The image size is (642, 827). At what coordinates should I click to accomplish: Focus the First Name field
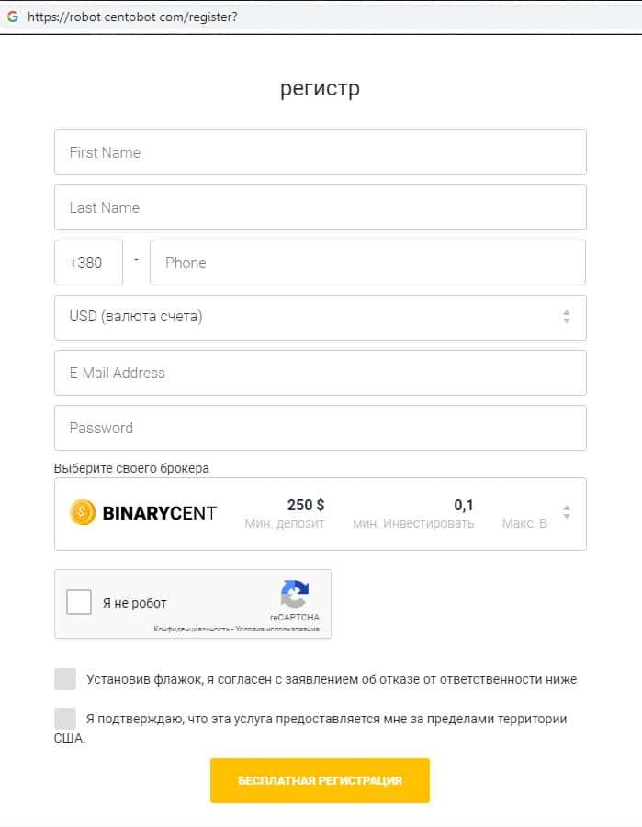pos(320,152)
